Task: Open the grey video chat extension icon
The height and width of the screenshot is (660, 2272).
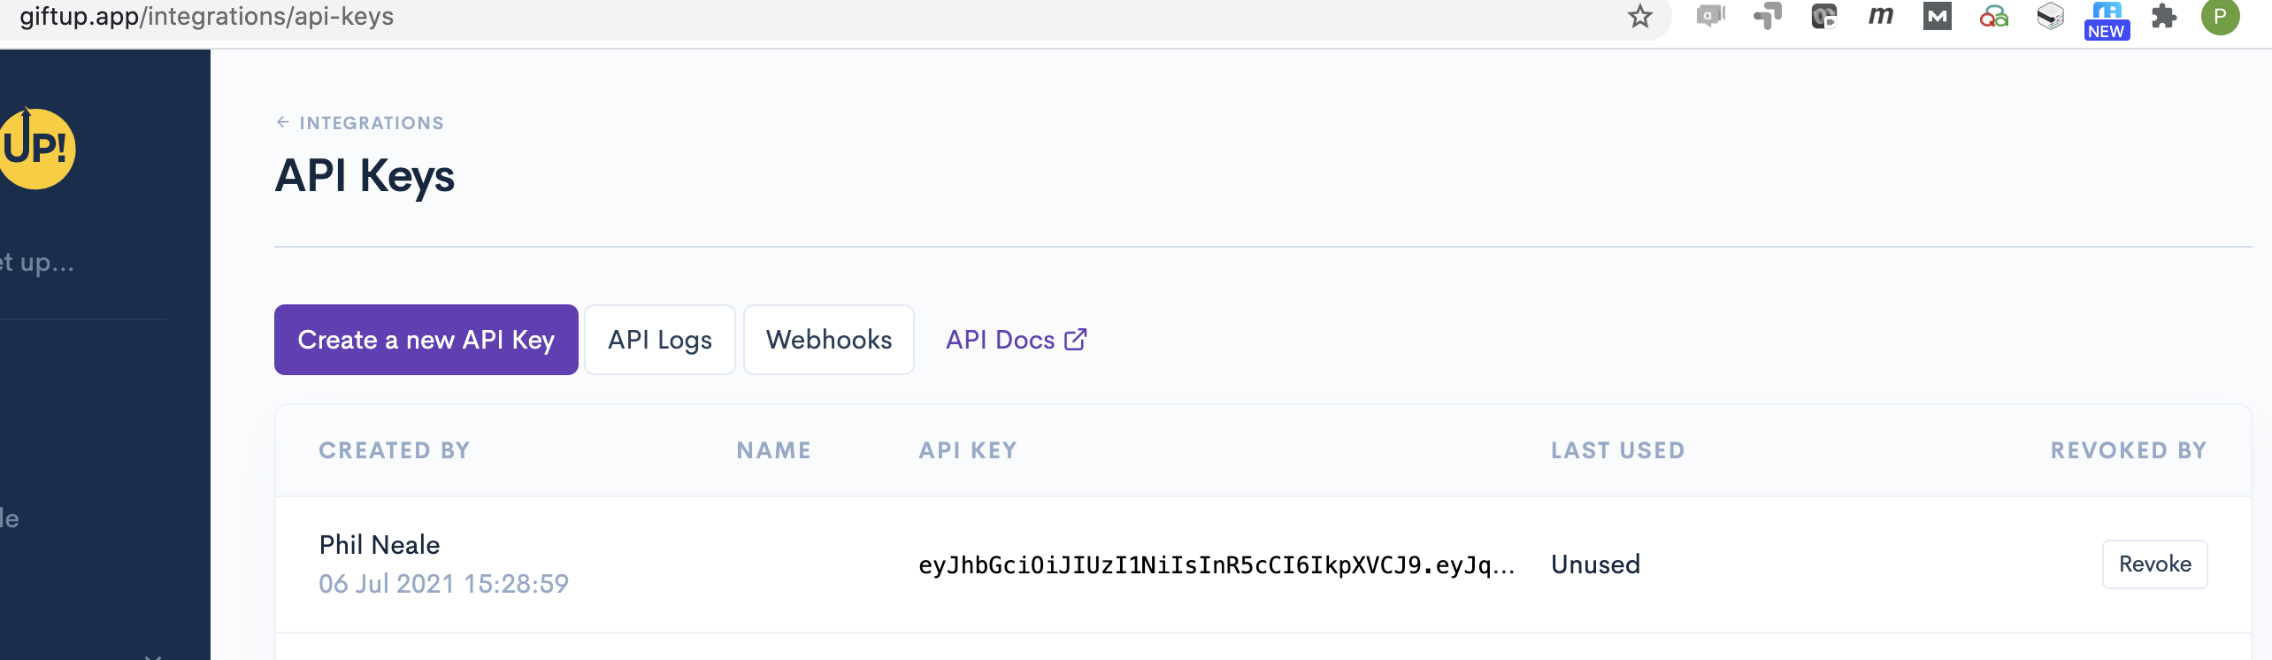Action: coord(1710,16)
